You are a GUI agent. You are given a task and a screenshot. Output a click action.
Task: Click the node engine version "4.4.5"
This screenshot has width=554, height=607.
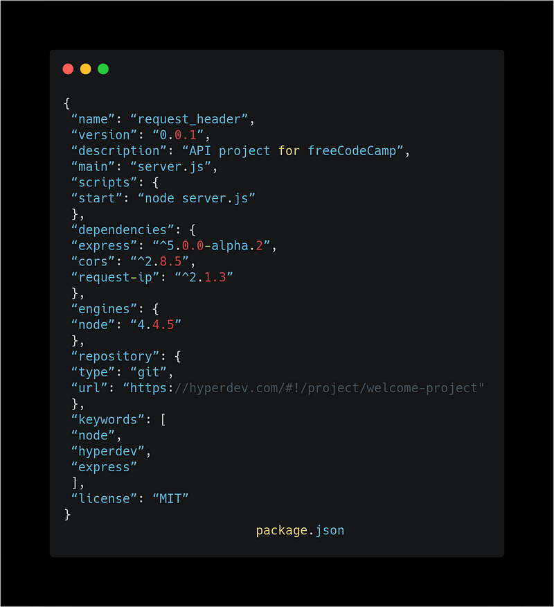click(x=156, y=325)
